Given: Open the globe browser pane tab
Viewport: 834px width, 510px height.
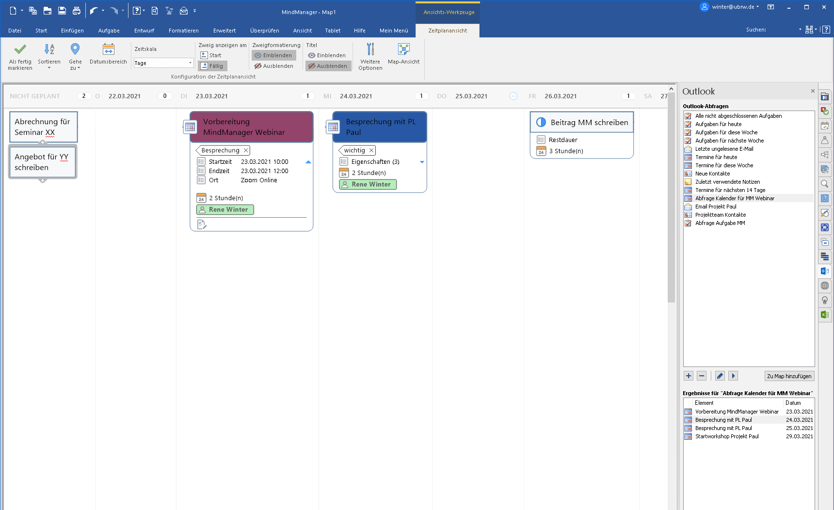Looking at the screenshot, I should tap(824, 286).
